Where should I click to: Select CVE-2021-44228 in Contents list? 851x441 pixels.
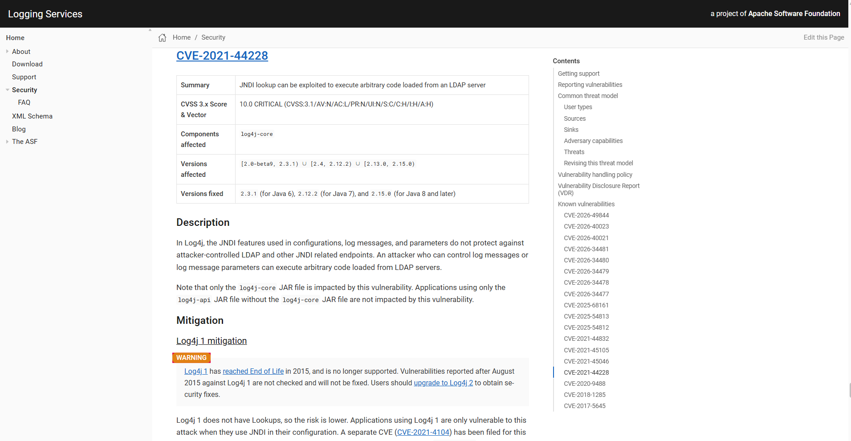coord(586,372)
